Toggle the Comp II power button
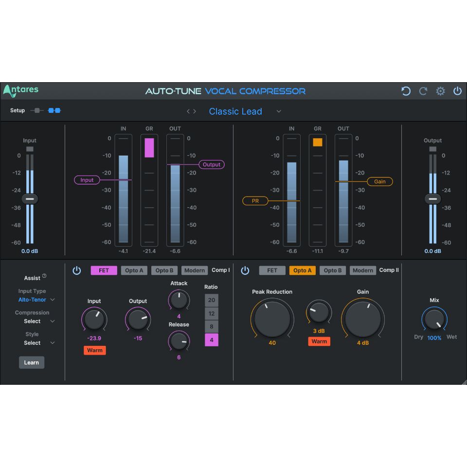 point(245,270)
